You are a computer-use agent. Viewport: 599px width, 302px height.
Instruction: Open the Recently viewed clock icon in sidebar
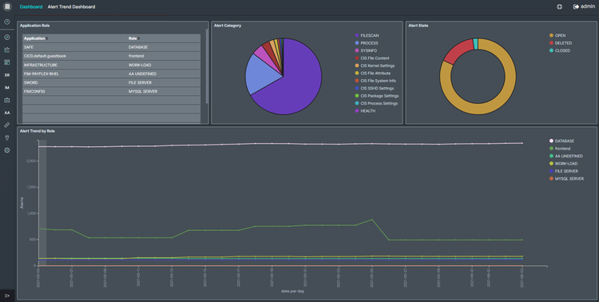[7, 22]
